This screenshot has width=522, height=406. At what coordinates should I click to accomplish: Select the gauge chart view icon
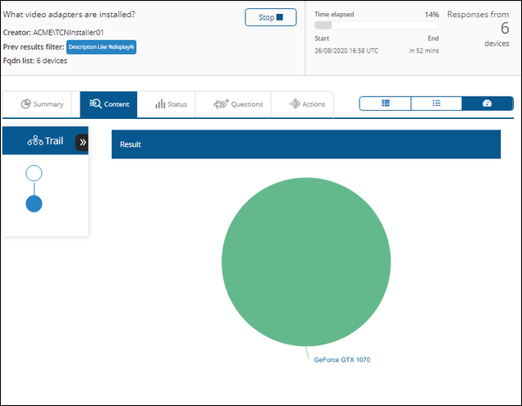488,103
